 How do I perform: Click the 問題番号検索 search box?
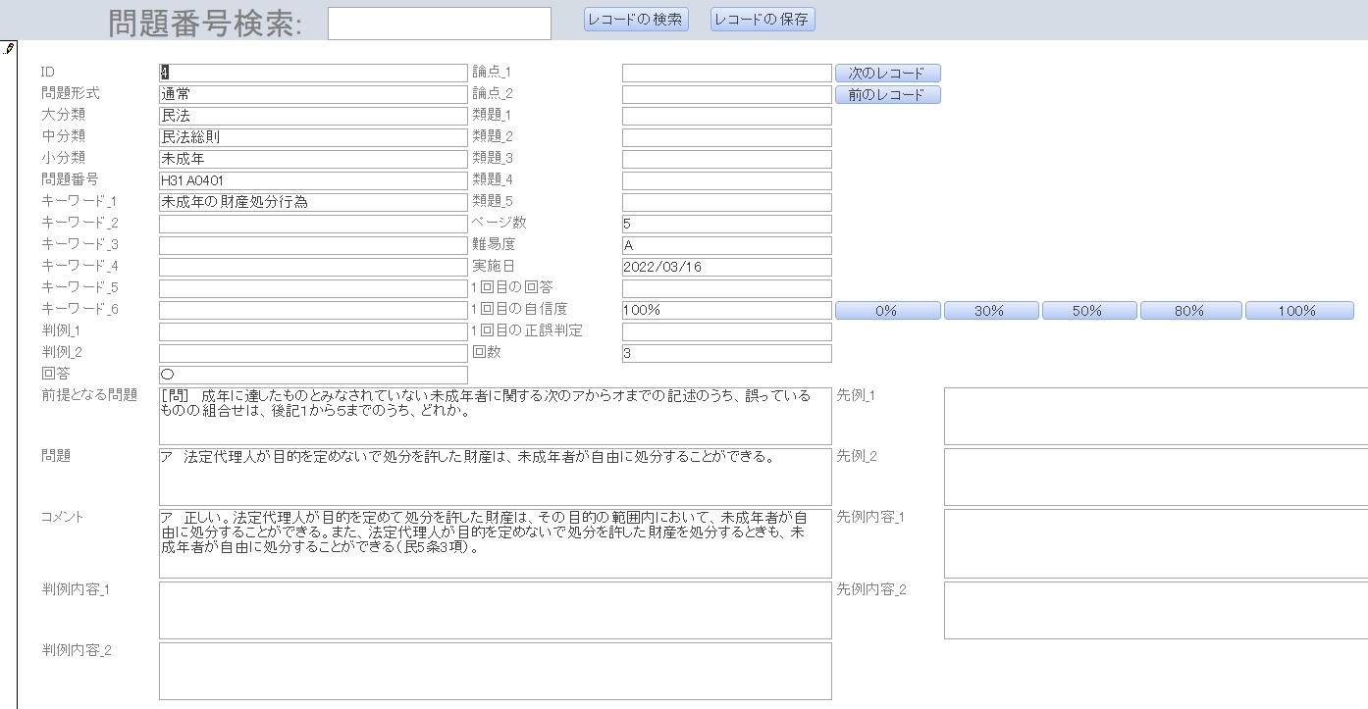[x=439, y=24]
